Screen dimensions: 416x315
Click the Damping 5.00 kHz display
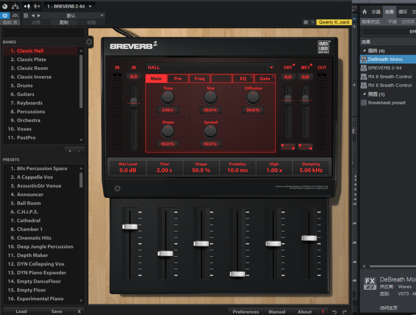click(311, 167)
